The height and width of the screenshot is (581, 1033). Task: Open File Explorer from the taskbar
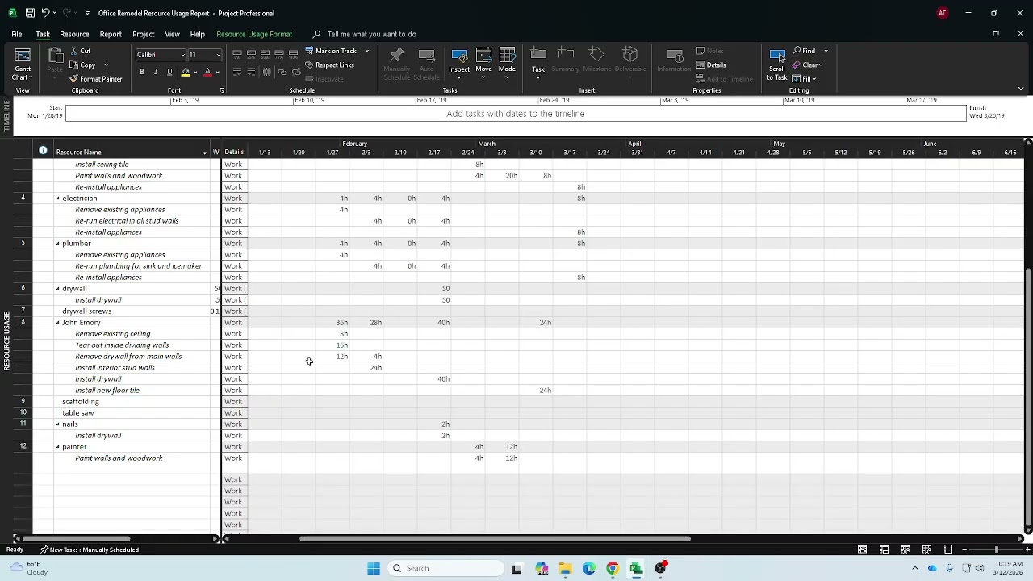(565, 568)
